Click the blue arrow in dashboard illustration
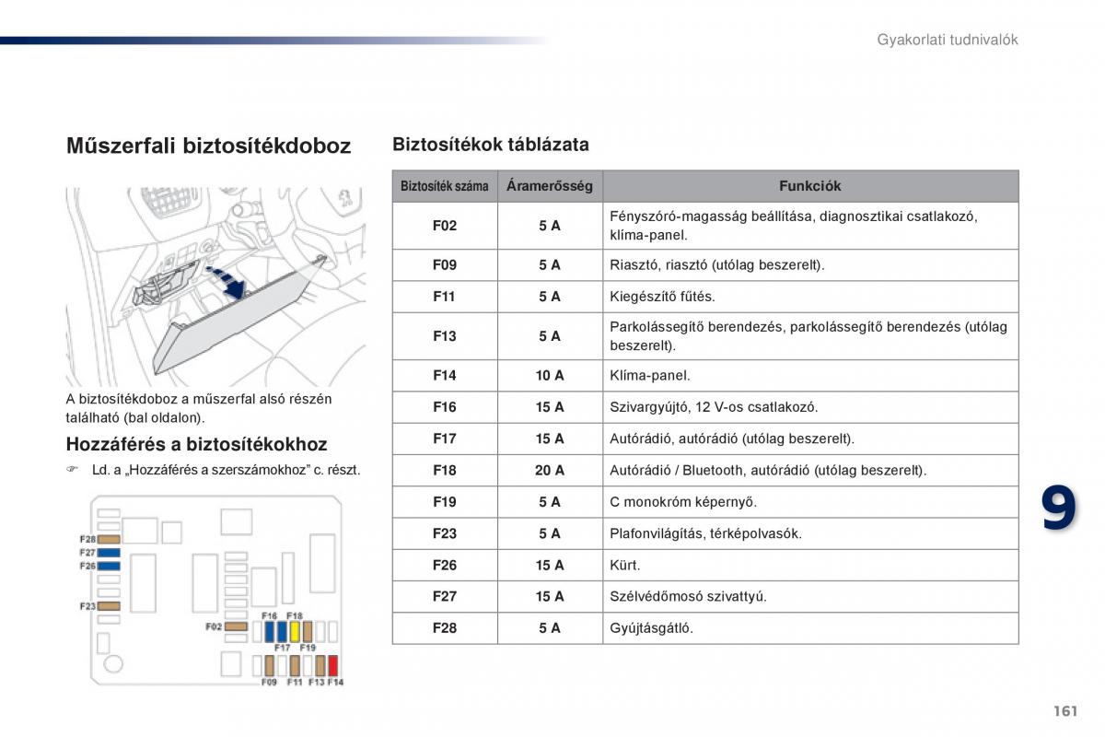Viewport: 1105px width, 737px height. point(227,280)
